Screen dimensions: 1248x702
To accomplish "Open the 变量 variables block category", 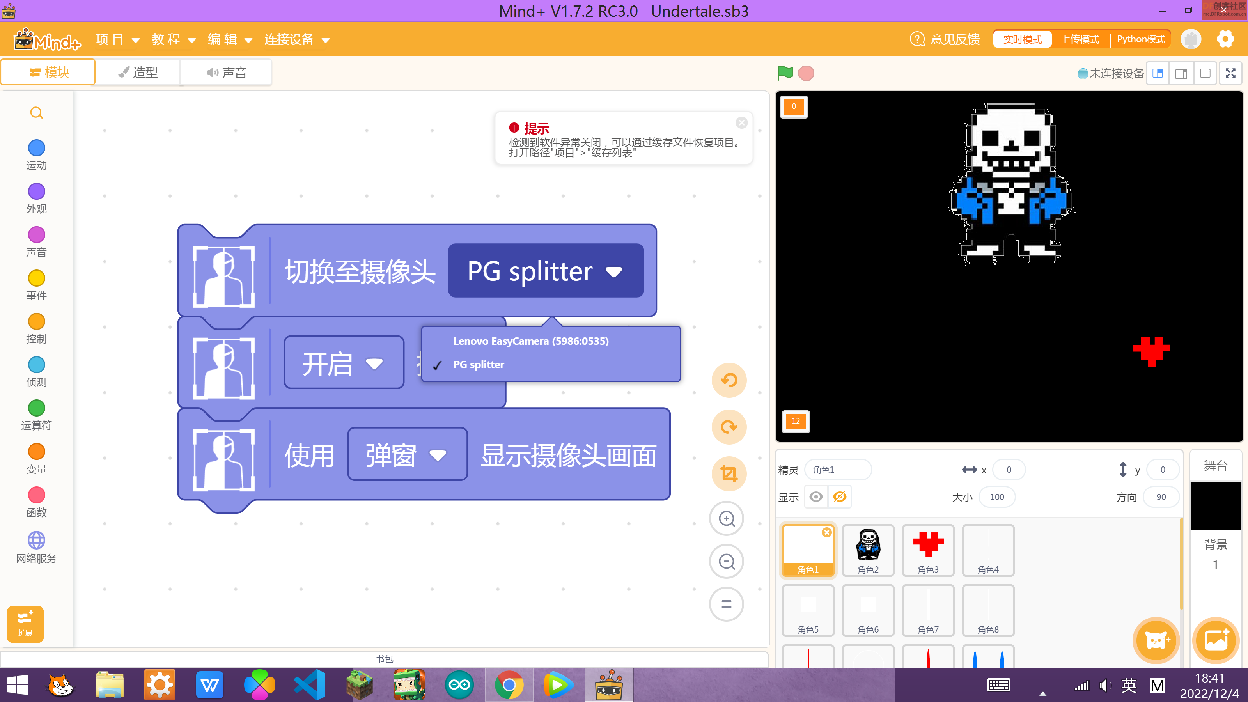I will coord(36,459).
